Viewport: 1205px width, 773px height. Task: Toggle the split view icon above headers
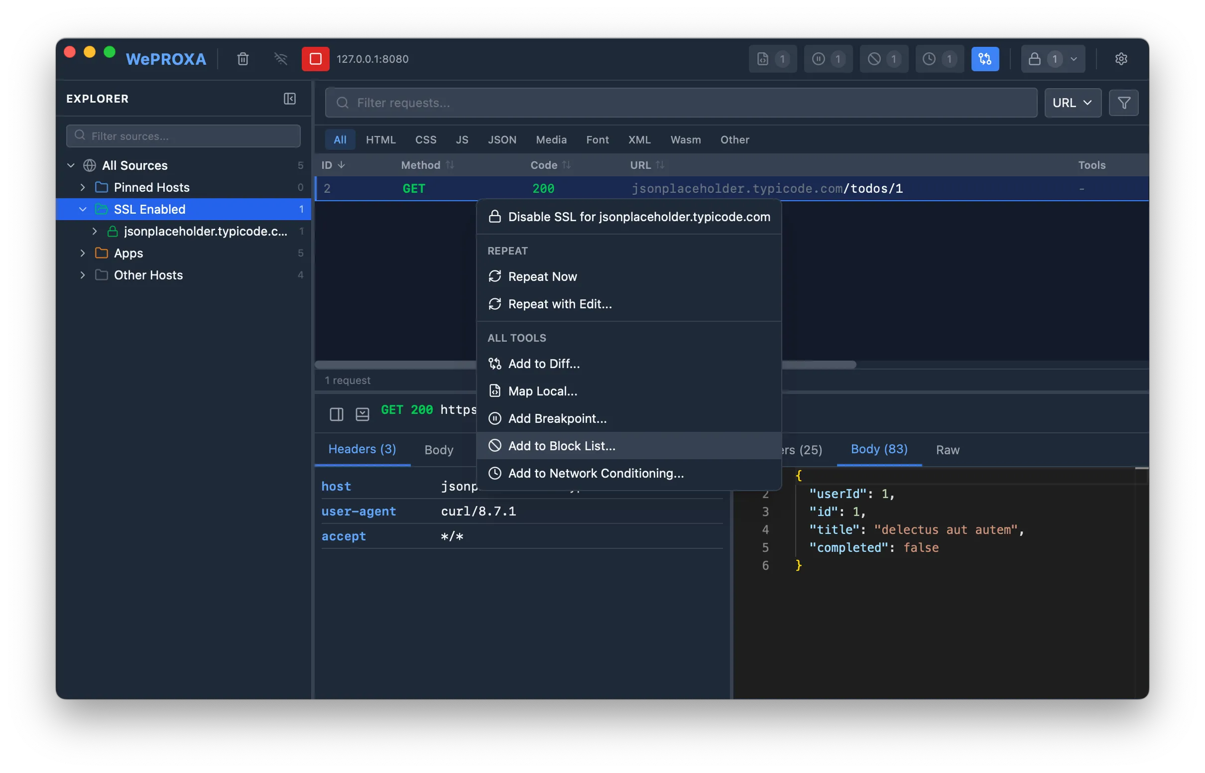click(x=337, y=414)
